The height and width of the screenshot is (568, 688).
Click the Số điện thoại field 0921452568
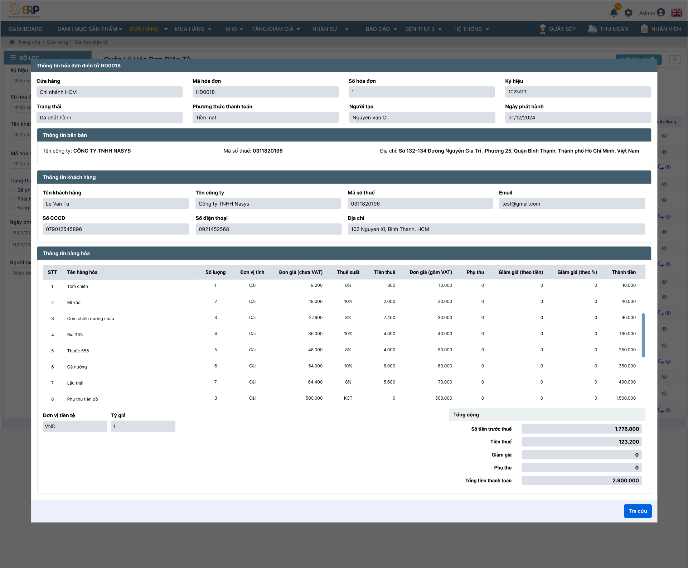pyautogui.click(x=268, y=229)
